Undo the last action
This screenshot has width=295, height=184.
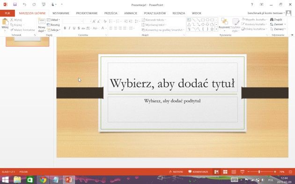(x=24, y=5)
